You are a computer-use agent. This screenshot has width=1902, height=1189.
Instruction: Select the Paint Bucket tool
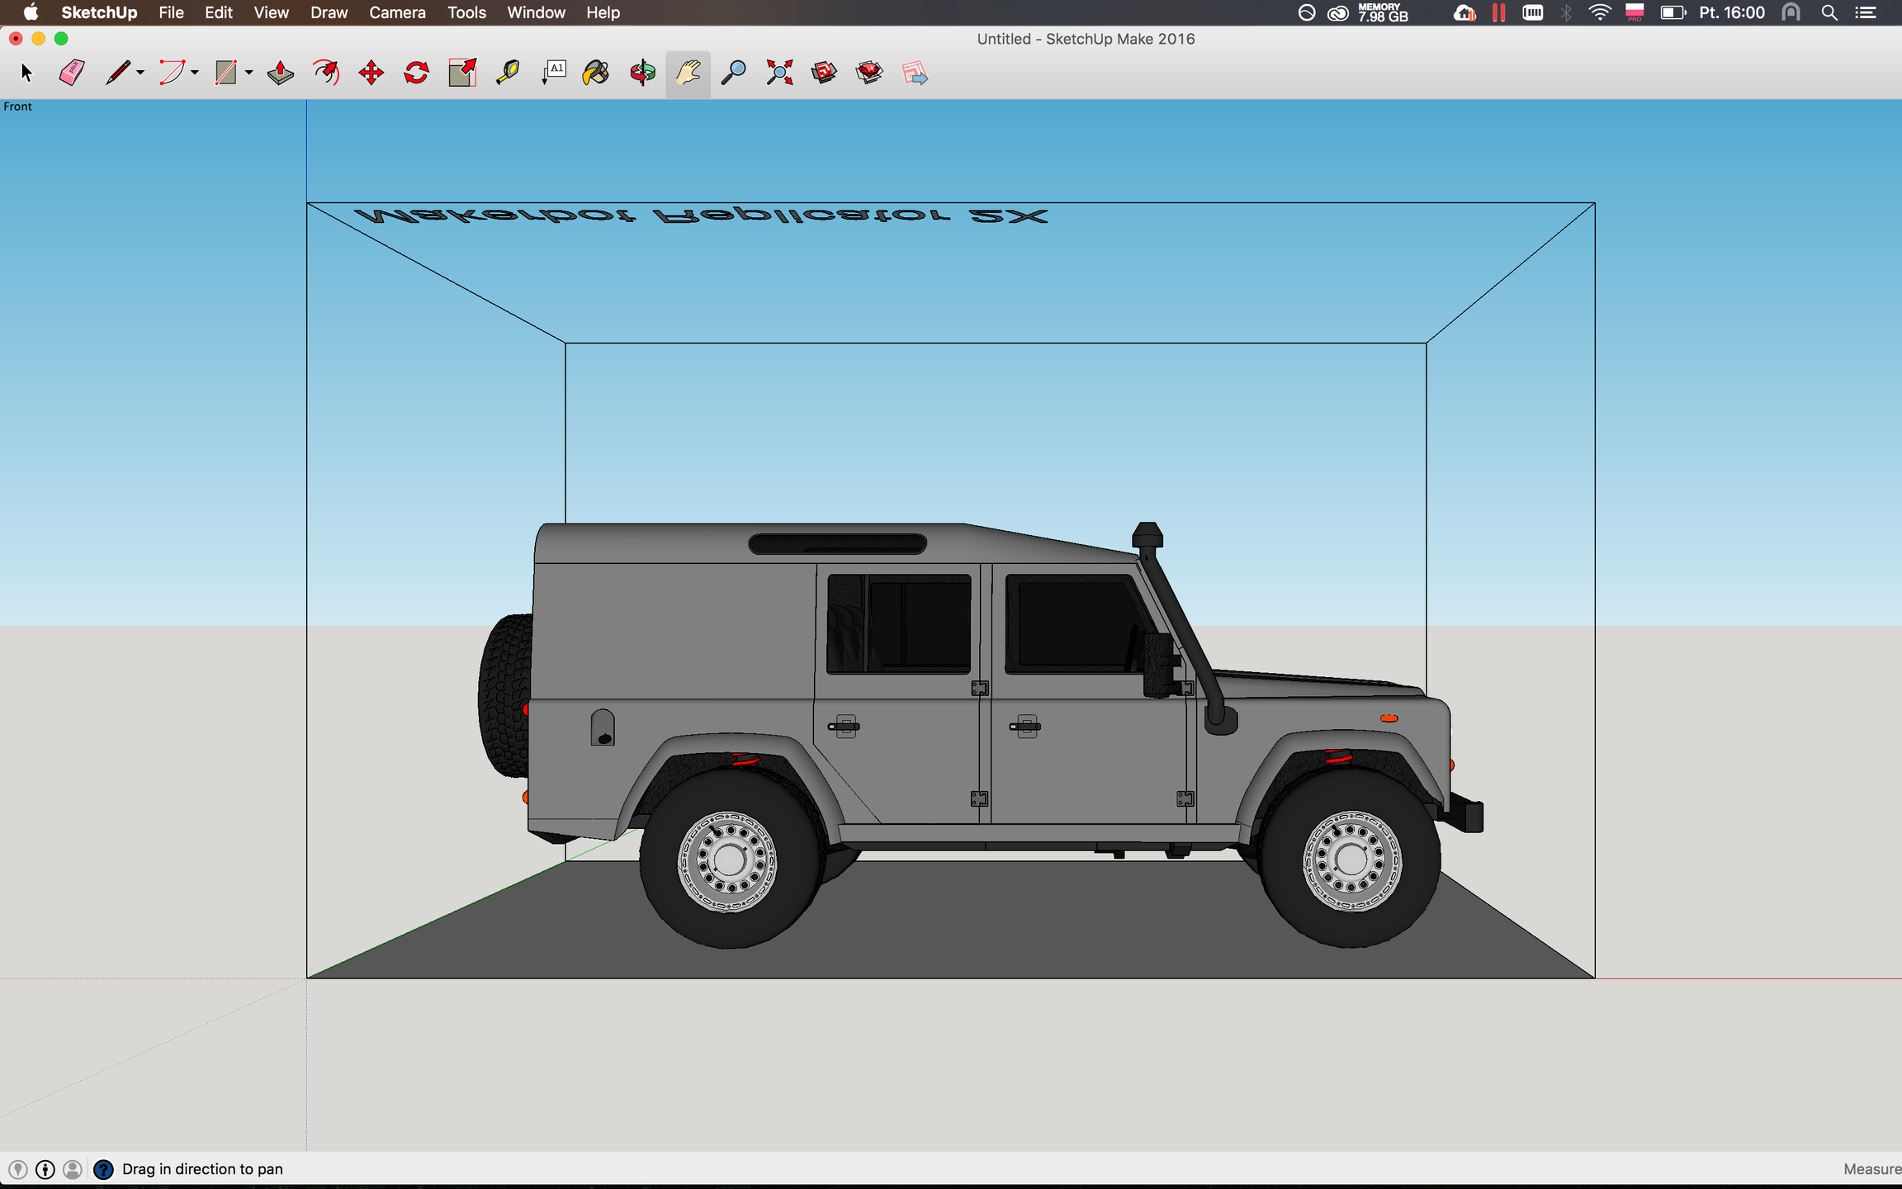(x=596, y=73)
